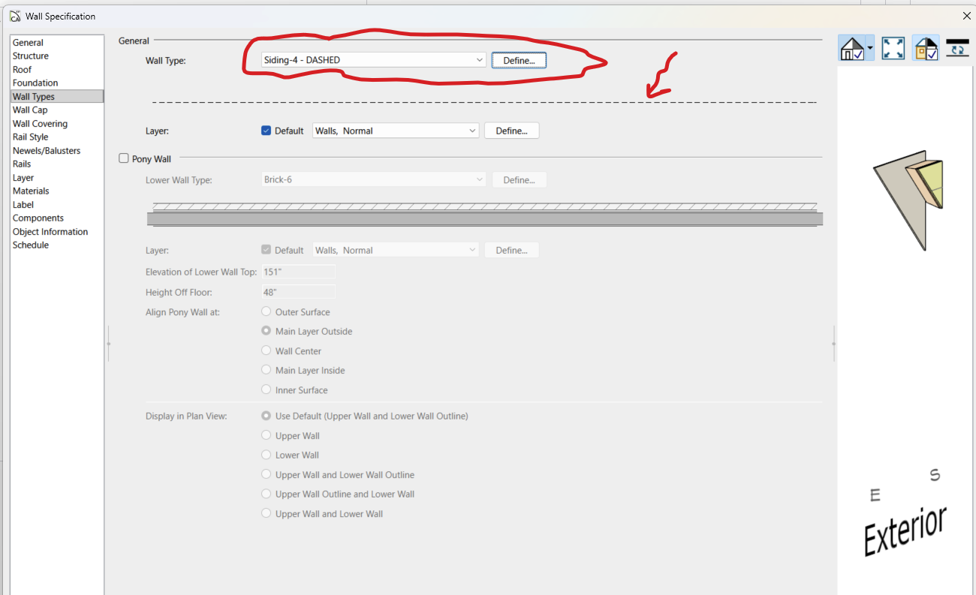Click the Wall Specification title bar icon
The image size is (976, 595).
(14, 16)
